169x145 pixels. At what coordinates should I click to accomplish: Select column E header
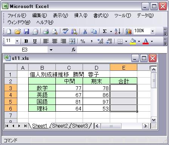(124, 68)
